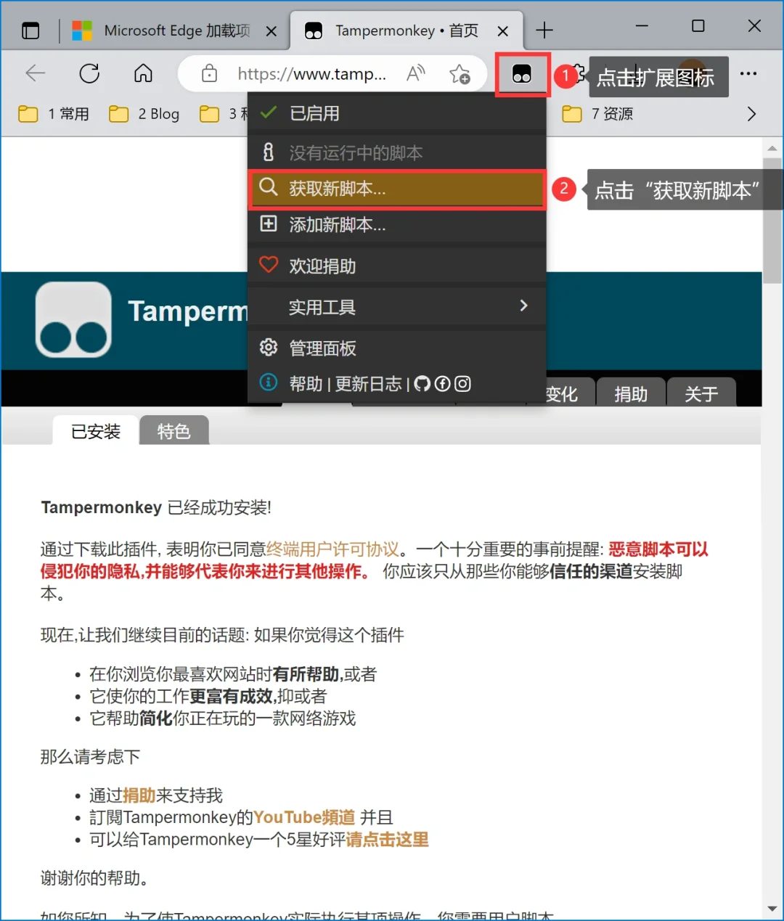Screen dimensions: 784x921
Task: Click the page vertical scrollbar thumb
Action: click(772, 221)
